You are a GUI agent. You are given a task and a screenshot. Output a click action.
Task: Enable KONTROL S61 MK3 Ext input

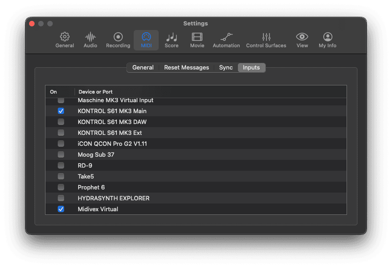coord(61,133)
